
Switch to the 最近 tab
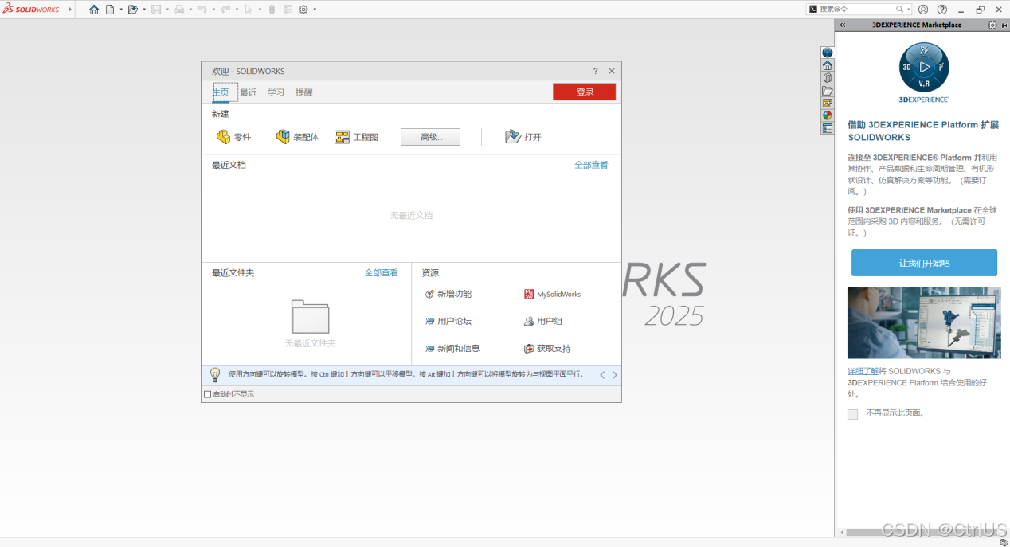coord(249,92)
